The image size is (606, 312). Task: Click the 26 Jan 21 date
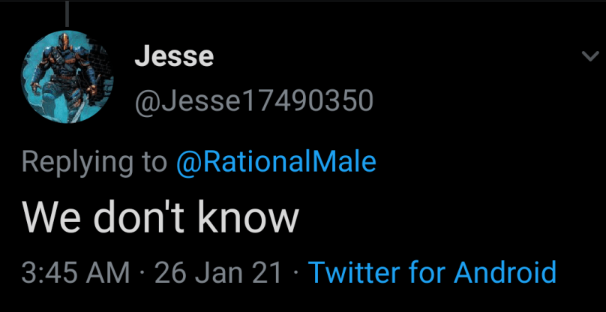[218, 273]
